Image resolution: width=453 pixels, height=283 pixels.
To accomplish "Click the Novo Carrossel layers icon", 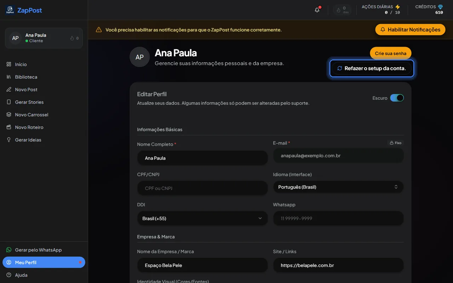I will [9, 115].
